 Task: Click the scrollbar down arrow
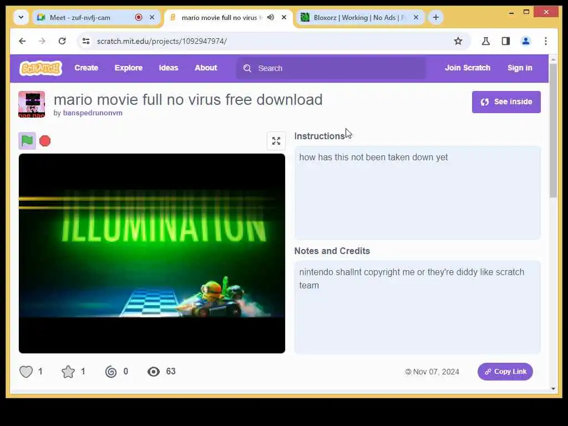(553, 388)
